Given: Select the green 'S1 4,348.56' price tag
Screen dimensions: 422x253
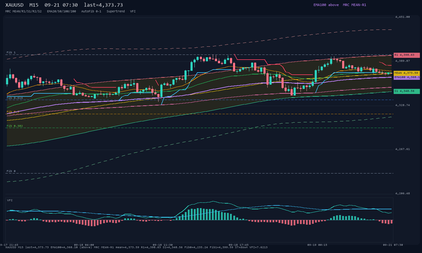Looking at the screenshot, I should [x=407, y=91].
